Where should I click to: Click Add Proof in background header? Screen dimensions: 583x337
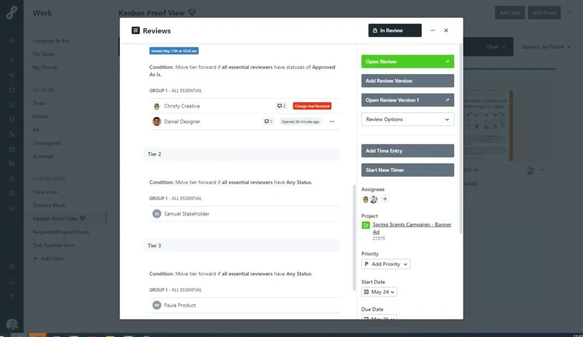coord(544,13)
